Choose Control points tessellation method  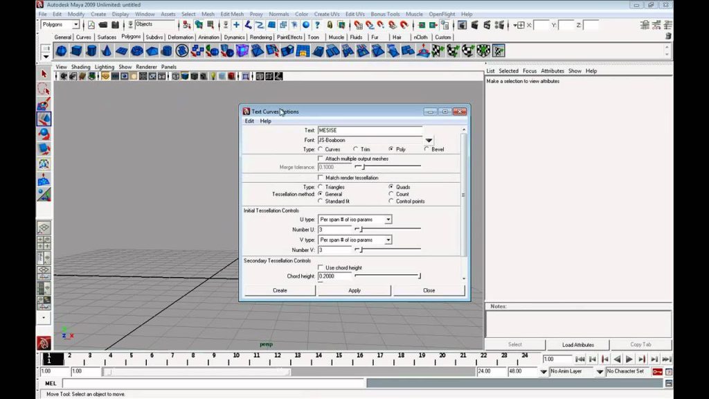coord(391,201)
